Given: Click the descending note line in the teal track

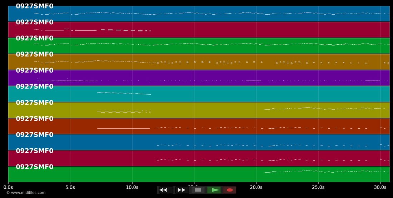Looking at the screenshot, I should pos(124,93).
